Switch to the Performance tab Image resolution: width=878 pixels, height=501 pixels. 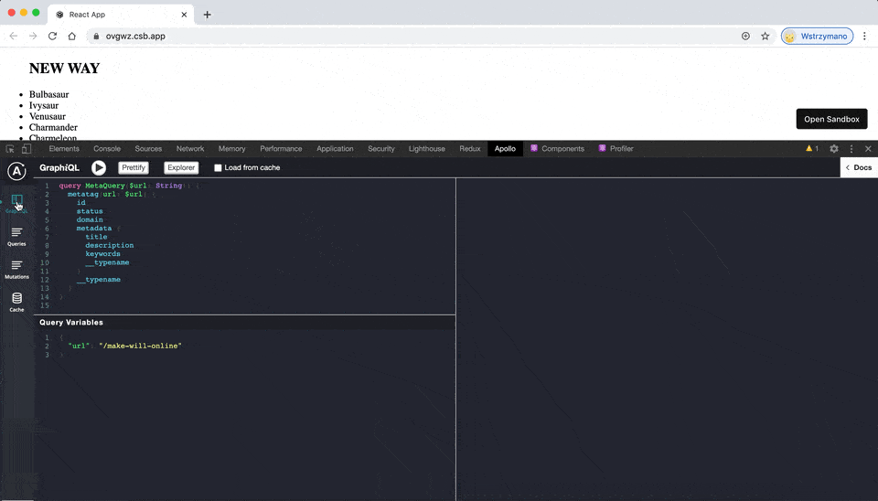click(x=281, y=149)
